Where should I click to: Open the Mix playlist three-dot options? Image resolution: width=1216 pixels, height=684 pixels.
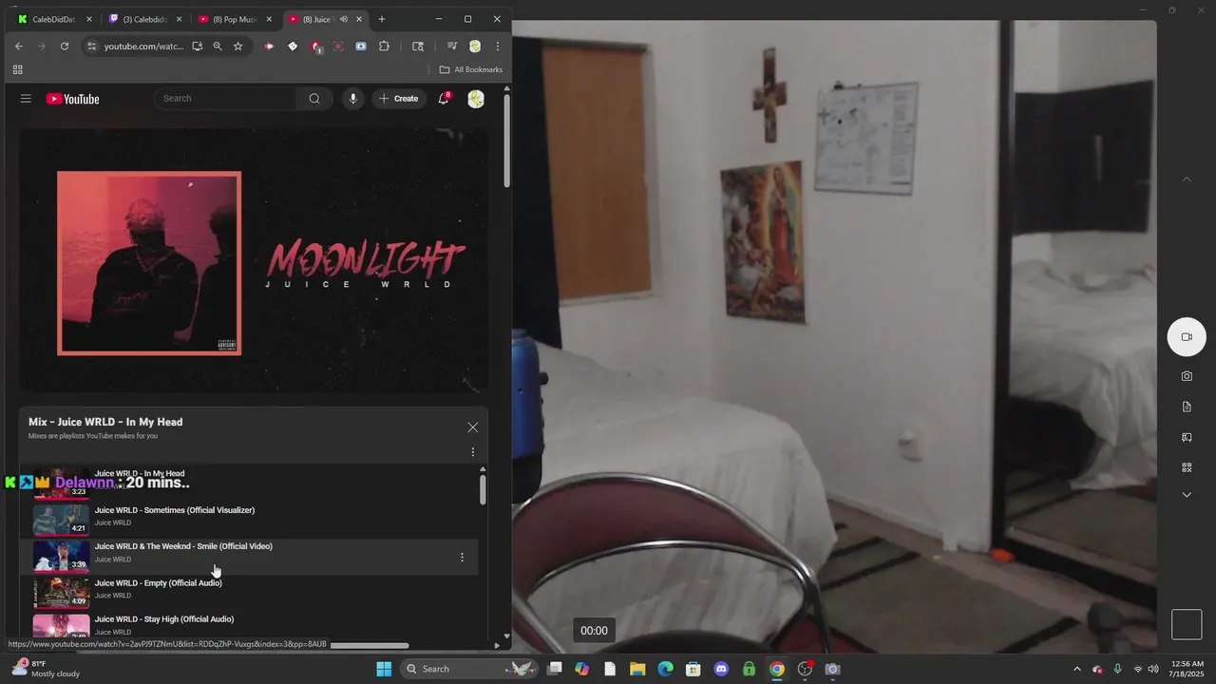click(473, 452)
